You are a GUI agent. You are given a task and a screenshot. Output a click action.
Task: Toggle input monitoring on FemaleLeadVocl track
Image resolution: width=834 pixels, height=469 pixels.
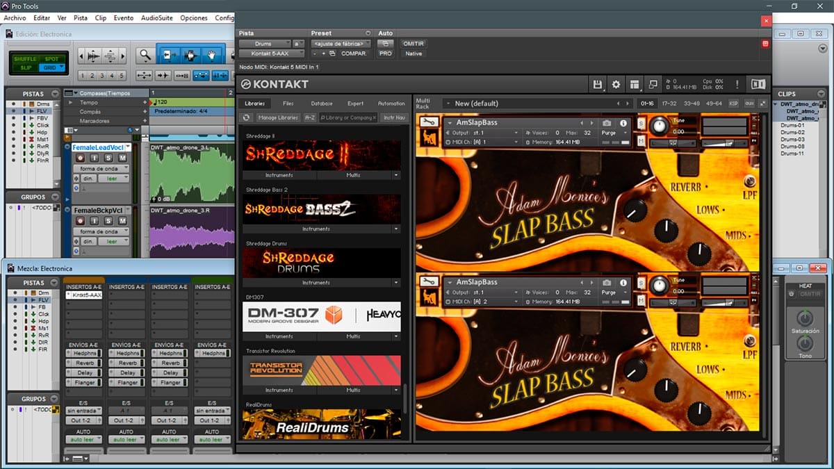[95, 158]
